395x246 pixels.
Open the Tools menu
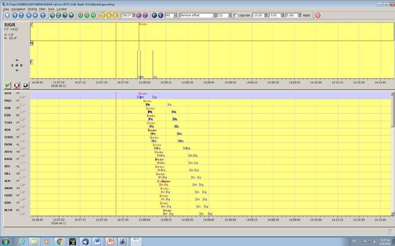(51, 9)
